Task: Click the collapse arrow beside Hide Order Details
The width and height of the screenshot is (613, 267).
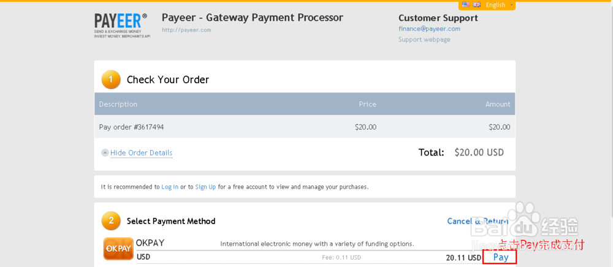Action: [x=105, y=153]
